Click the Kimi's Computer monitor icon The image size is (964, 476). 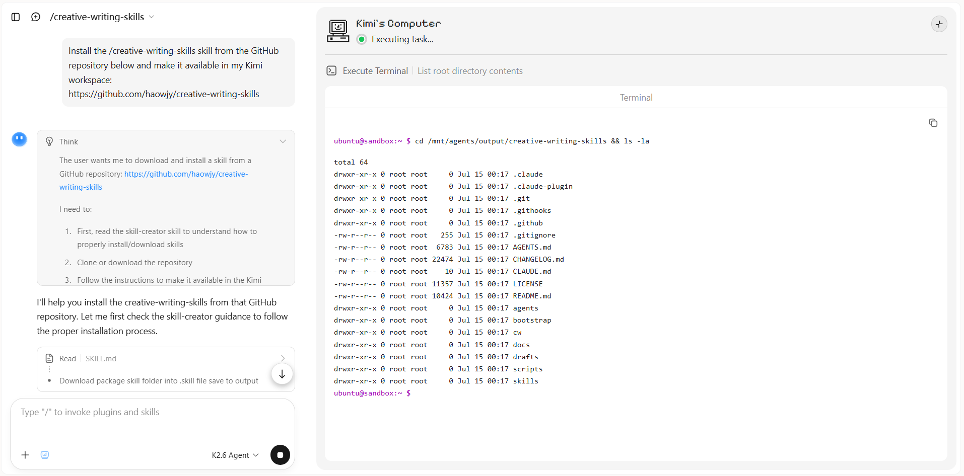click(x=338, y=31)
